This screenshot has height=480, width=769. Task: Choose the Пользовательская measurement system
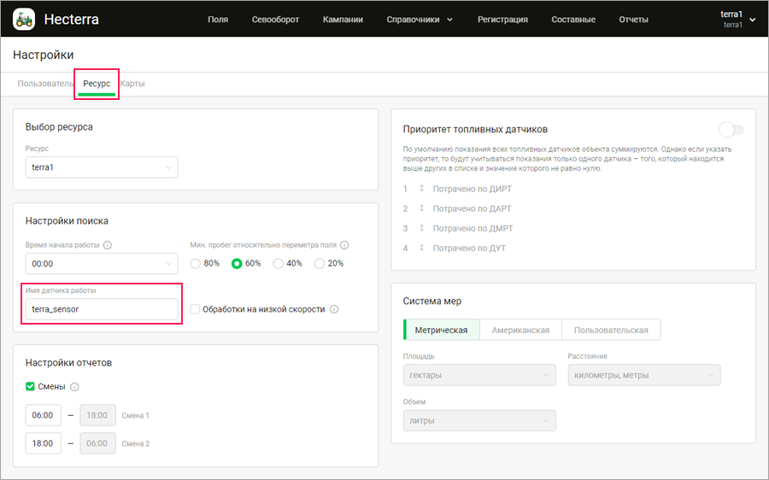click(x=611, y=330)
